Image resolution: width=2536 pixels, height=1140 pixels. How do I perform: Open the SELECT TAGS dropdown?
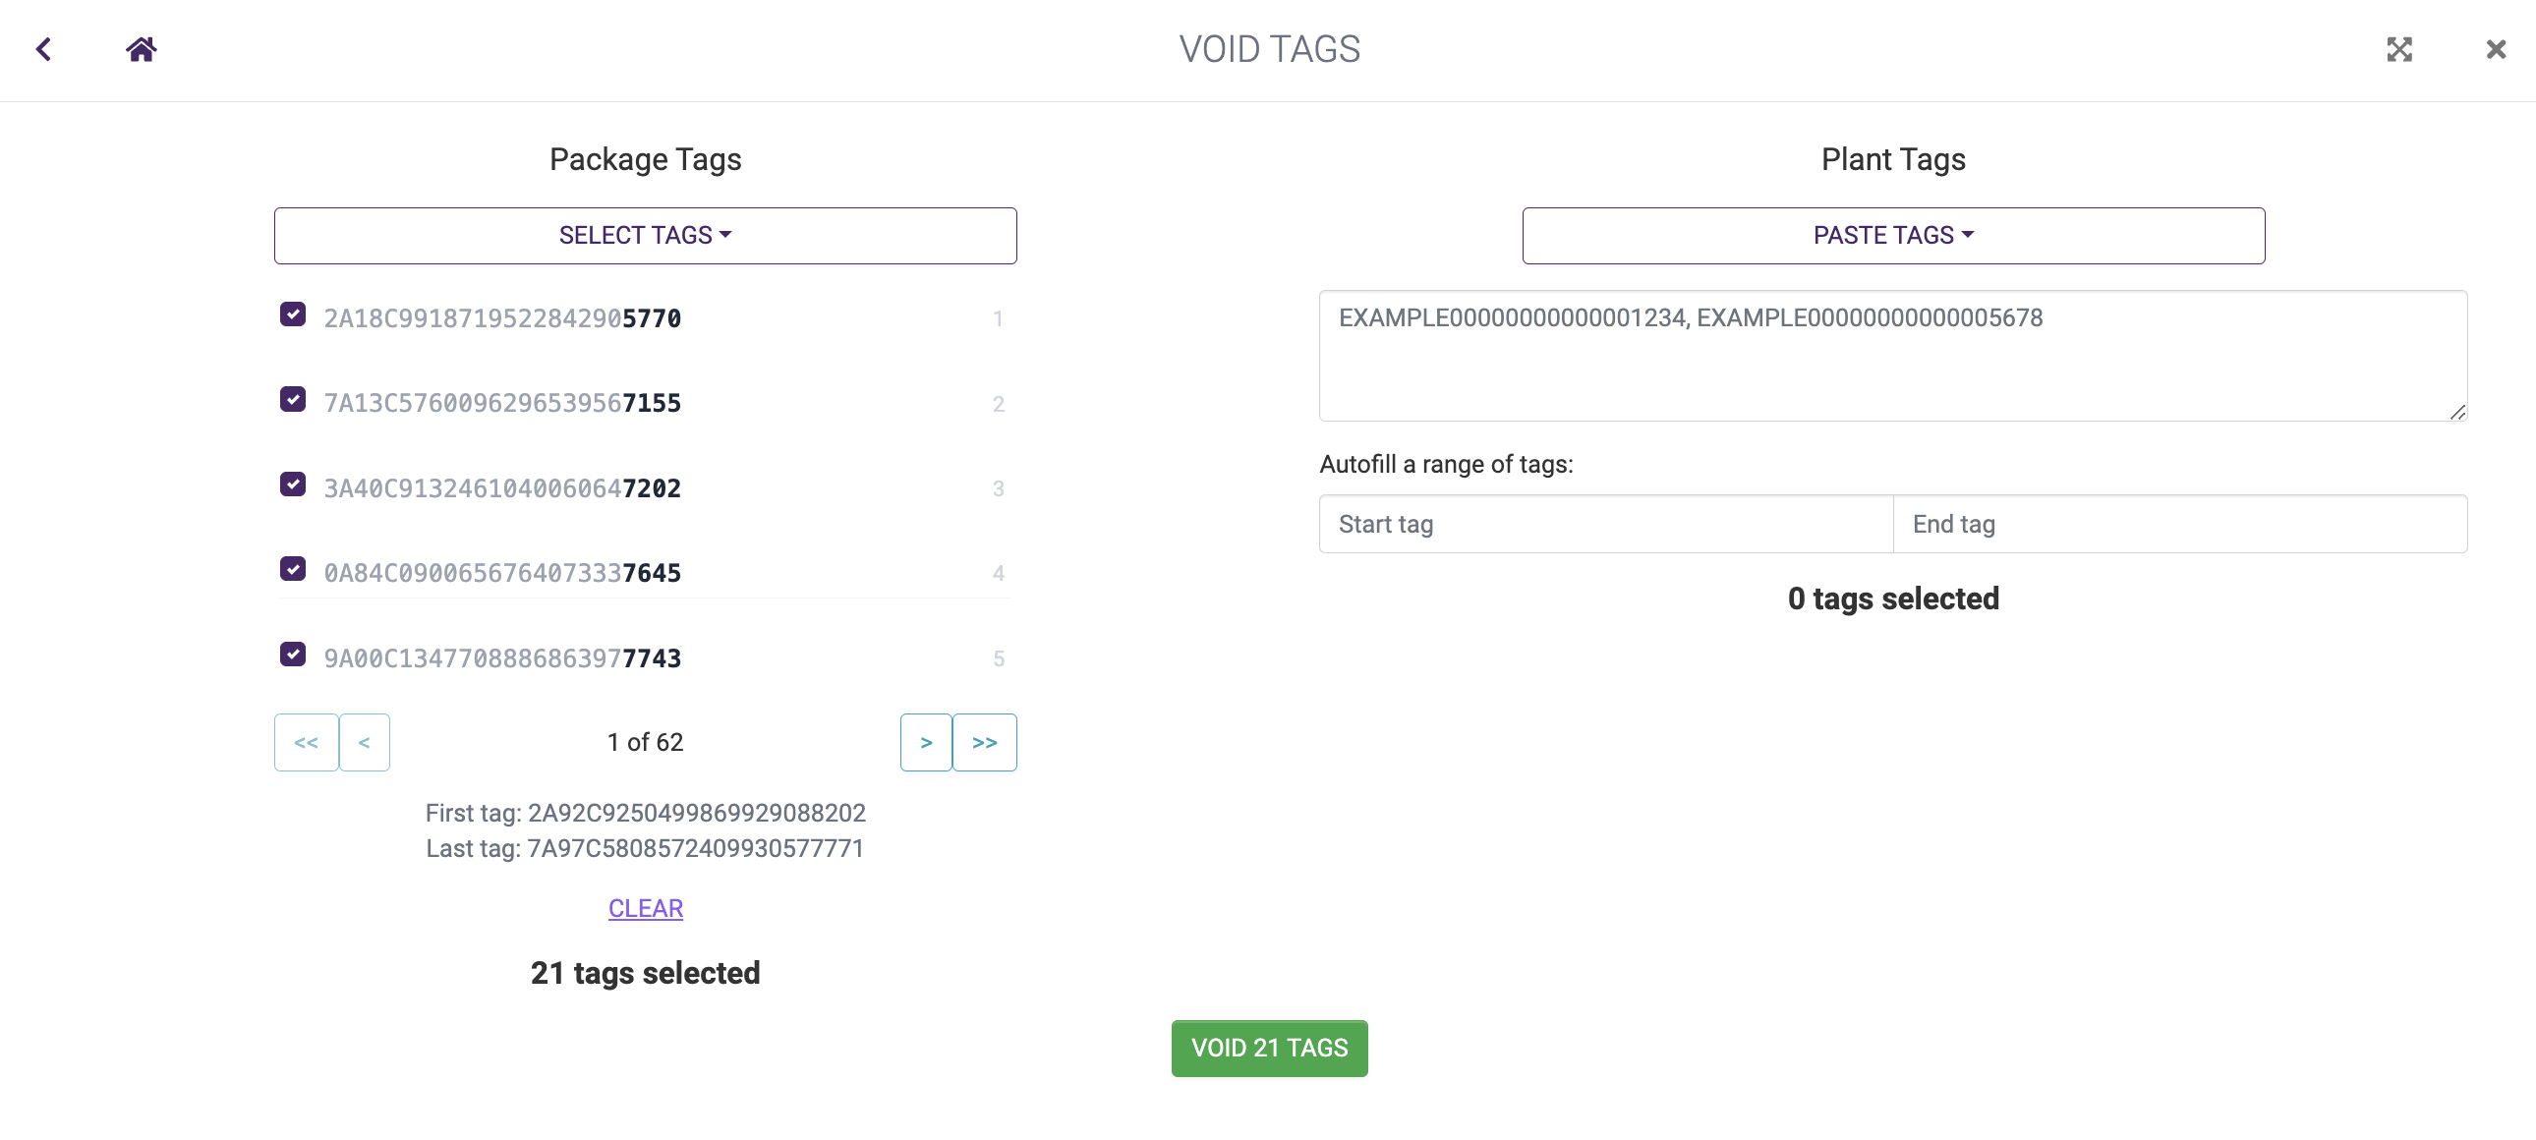tap(645, 235)
